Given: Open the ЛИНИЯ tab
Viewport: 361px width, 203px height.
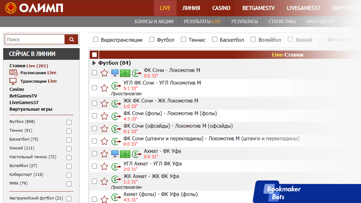Looking at the screenshot, I should 191,8.
